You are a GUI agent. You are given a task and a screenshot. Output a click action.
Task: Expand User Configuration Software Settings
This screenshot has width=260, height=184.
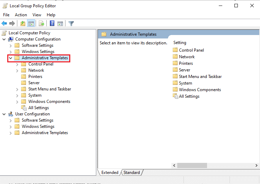(11, 121)
